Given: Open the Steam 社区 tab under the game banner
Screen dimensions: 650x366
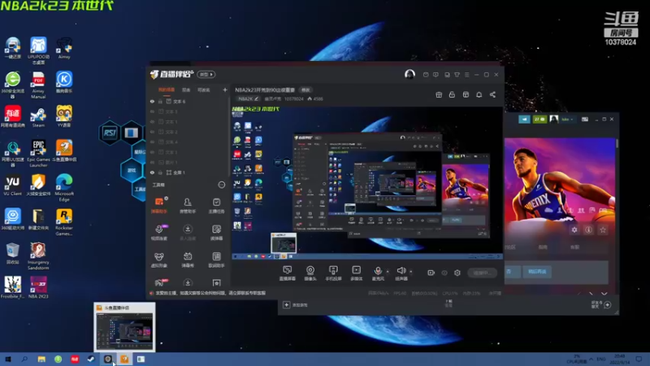Looking at the screenshot, I should click(510, 247).
